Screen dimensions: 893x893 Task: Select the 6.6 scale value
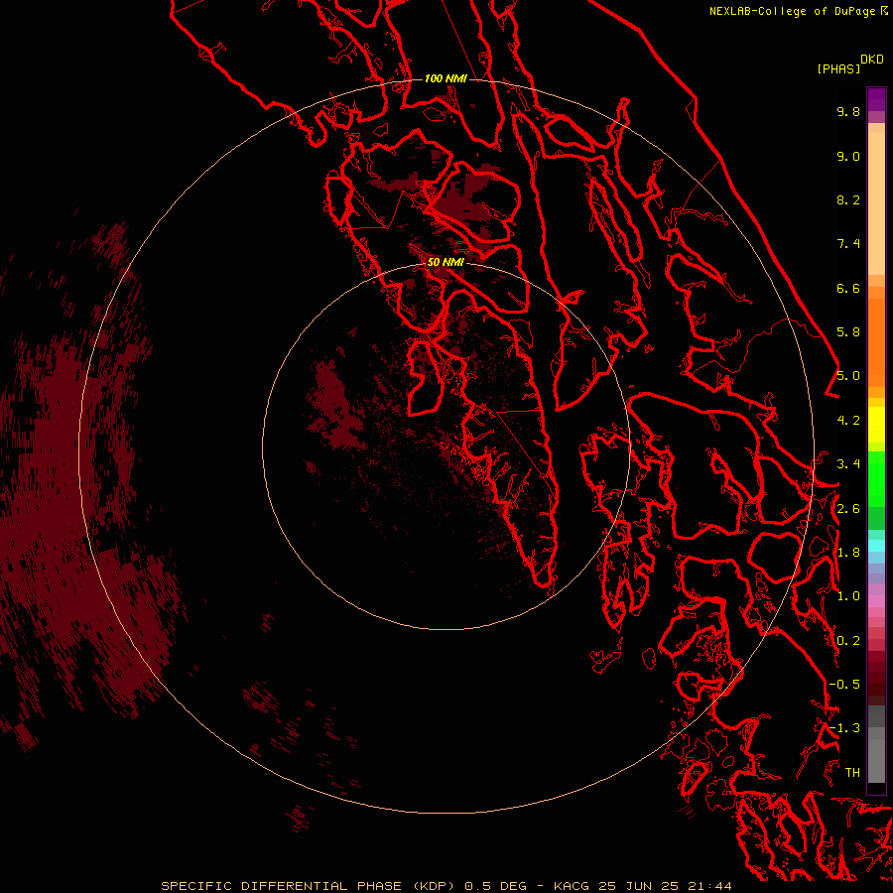click(x=848, y=288)
